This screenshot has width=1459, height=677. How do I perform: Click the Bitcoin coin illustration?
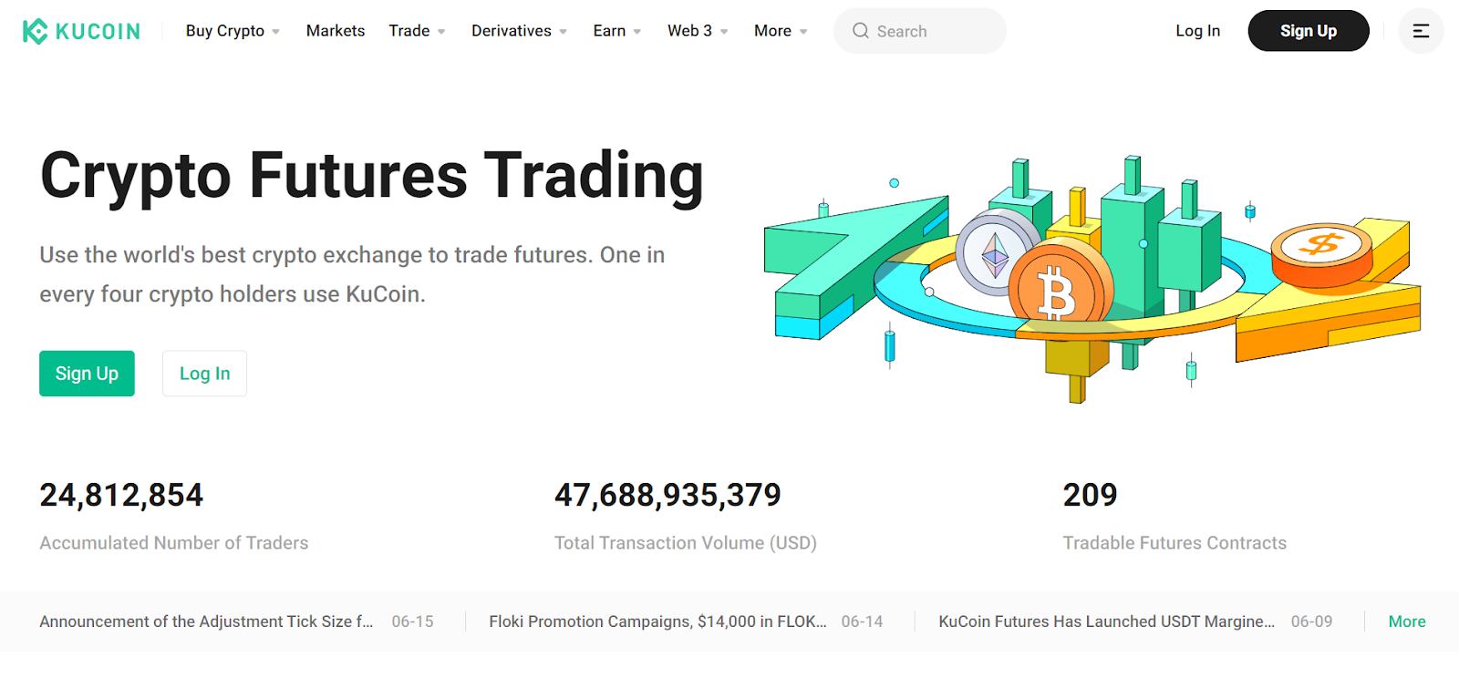(x=1061, y=284)
